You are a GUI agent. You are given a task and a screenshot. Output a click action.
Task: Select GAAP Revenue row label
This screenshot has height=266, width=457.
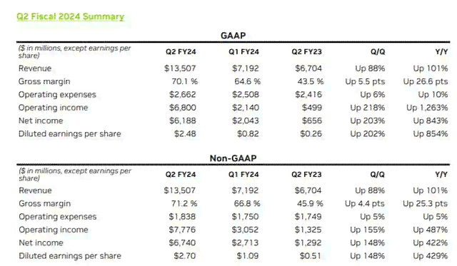tap(35, 68)
